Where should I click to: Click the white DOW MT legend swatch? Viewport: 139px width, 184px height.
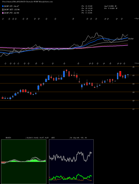pos(3,10)
